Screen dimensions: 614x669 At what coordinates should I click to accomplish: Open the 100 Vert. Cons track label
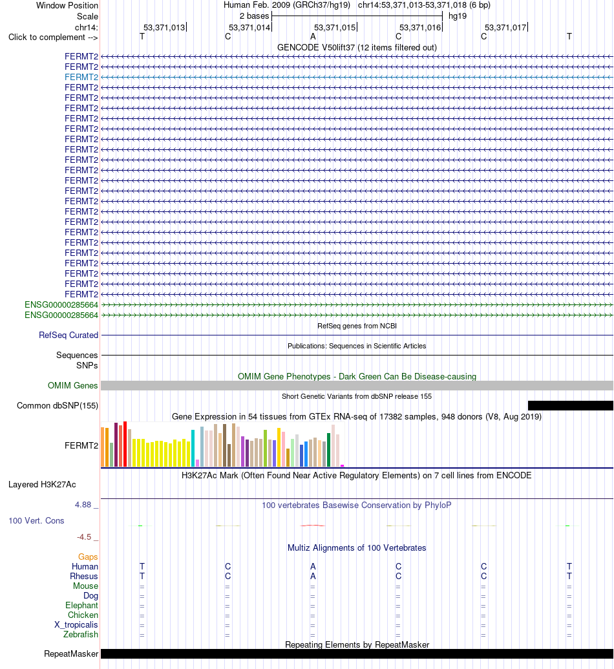[x=36, y=521]
